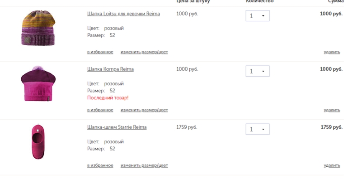Add Kompa hat to favorites (в избранное)
This screenshot has height=179, width=348.
click(100, 110)
